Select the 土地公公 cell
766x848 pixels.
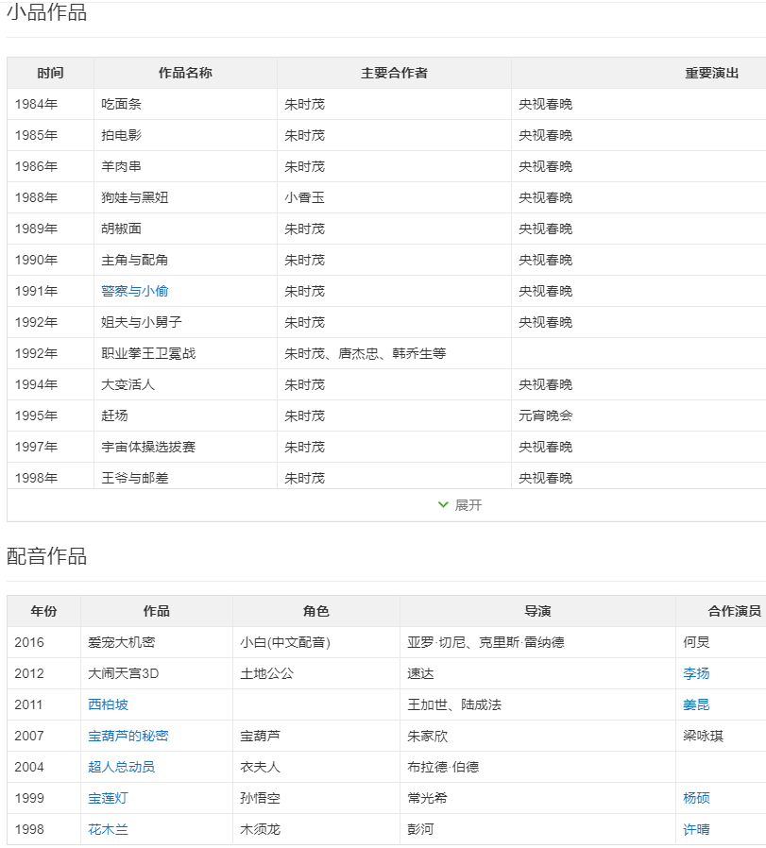pyautogui.click(x=316, y=674)
